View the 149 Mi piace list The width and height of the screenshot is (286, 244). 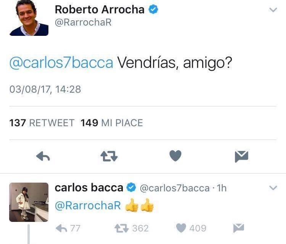click(x=112, y=123)
